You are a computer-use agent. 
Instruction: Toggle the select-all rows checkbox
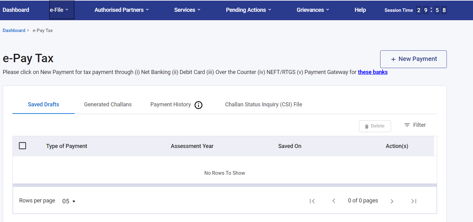pos(22,146)
